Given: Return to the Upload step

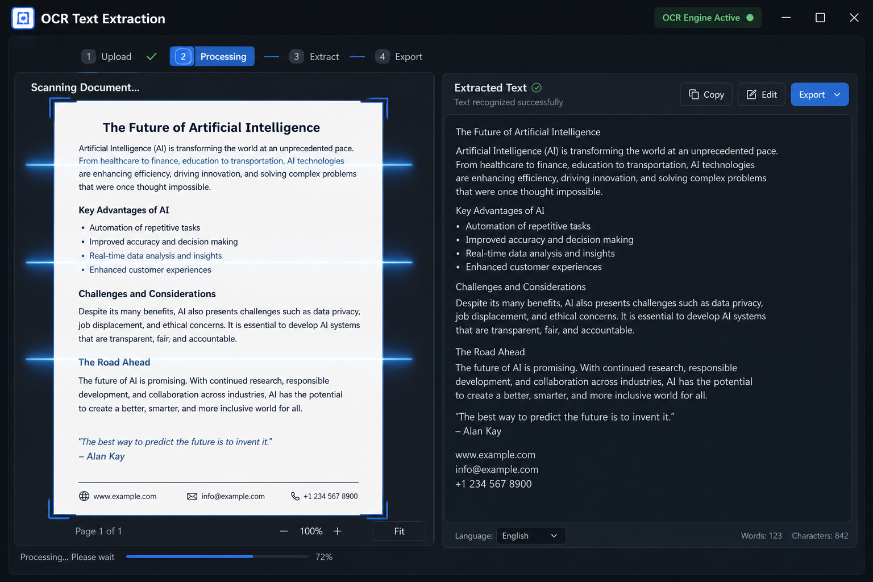Looking at the screenshot, I should click(106, 56).
